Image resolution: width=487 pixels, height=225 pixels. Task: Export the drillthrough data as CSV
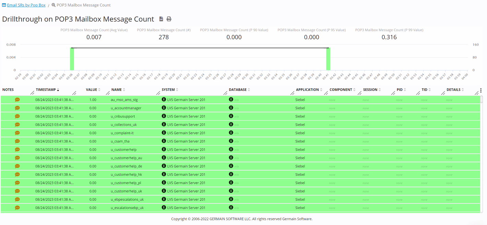tap(161, 19)
